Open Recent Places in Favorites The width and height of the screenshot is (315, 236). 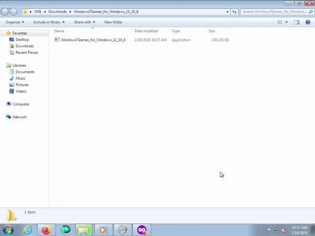click(x=27, y=52)
